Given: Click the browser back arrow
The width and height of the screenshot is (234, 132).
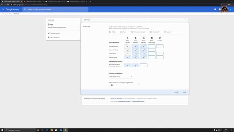Looking at the screenshot, I should 2,5.
